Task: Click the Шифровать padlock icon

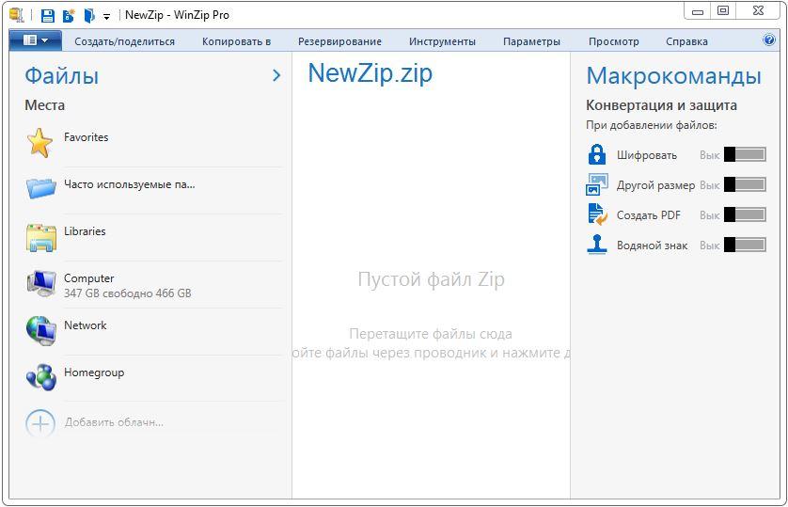Action: pos(596,154)
